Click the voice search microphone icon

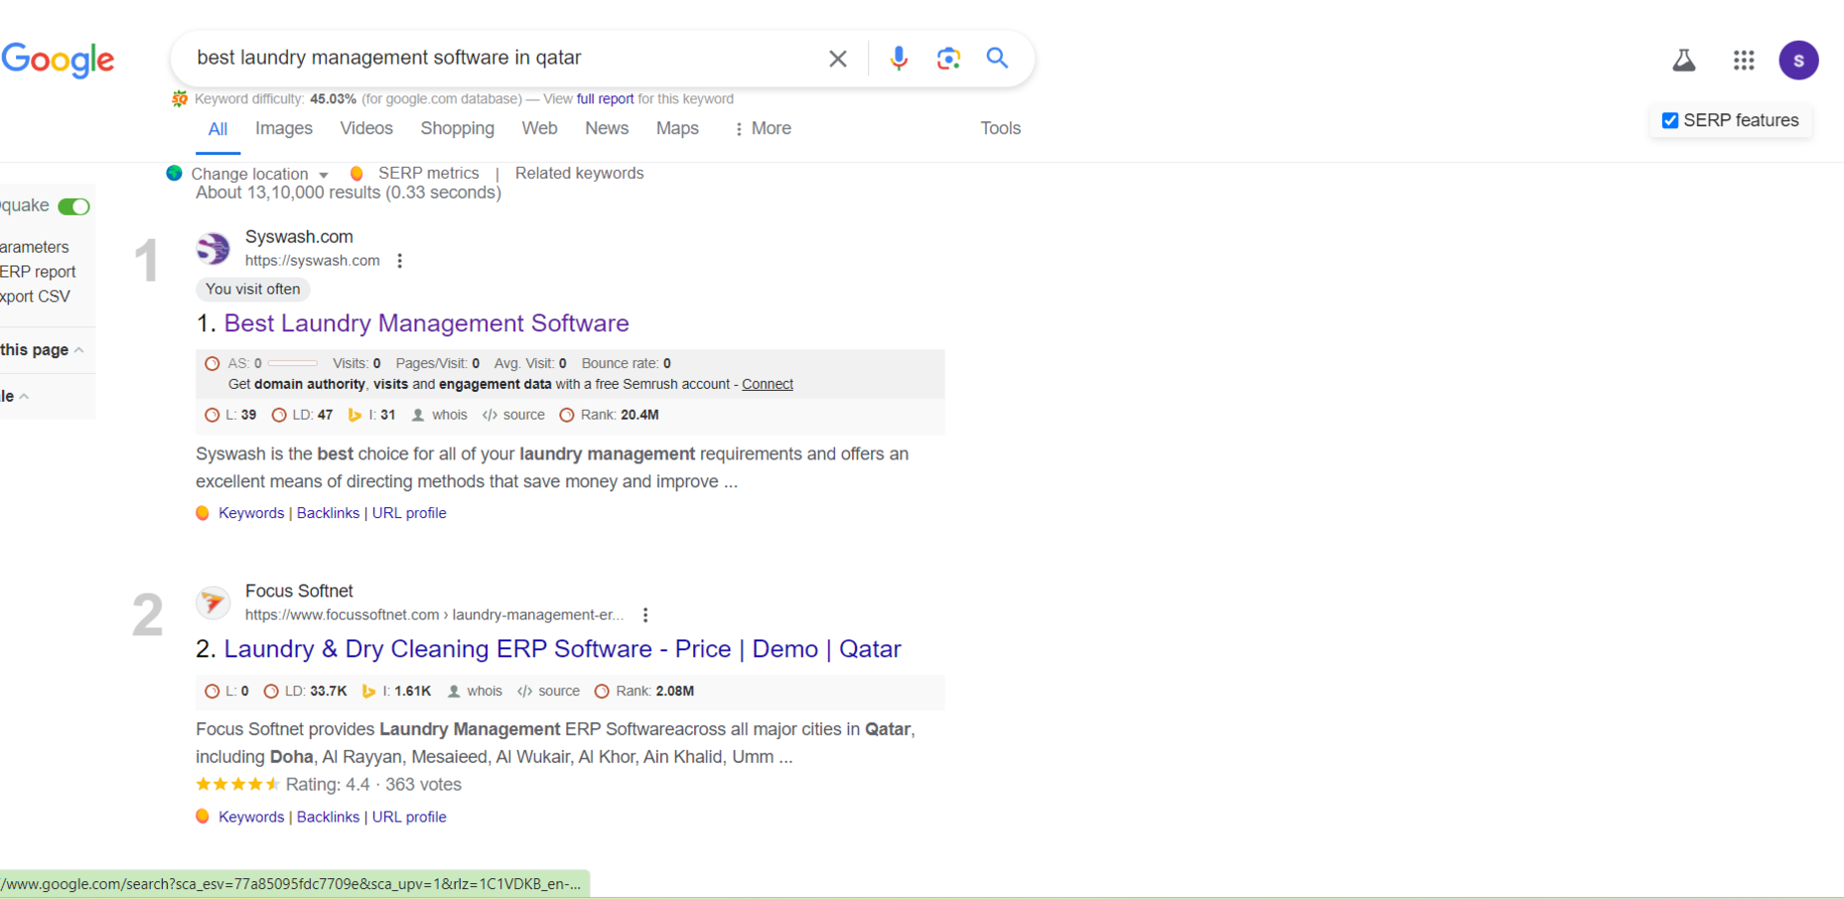click(898, 59)
